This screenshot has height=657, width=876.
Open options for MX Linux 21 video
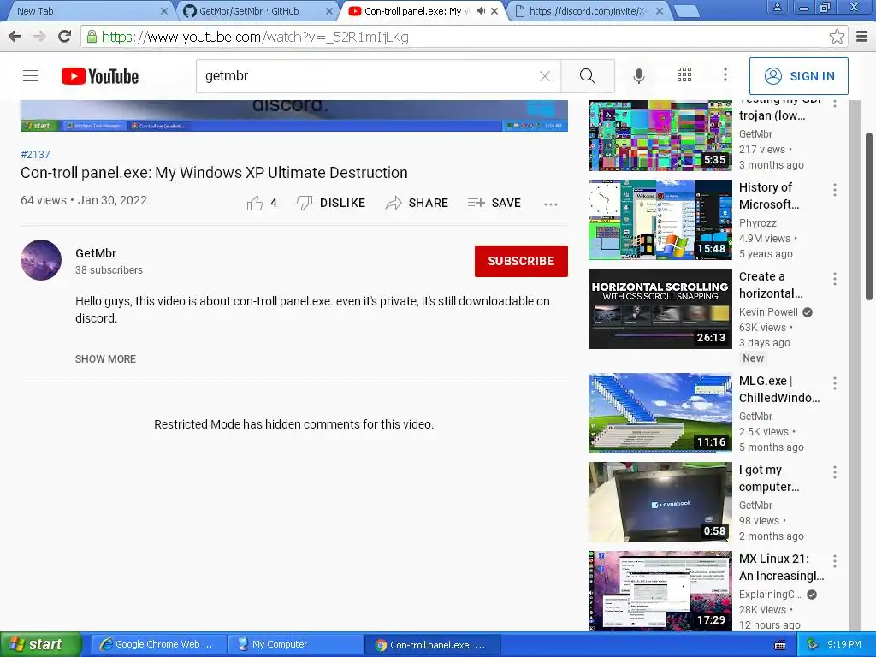[x=835, y=561]
